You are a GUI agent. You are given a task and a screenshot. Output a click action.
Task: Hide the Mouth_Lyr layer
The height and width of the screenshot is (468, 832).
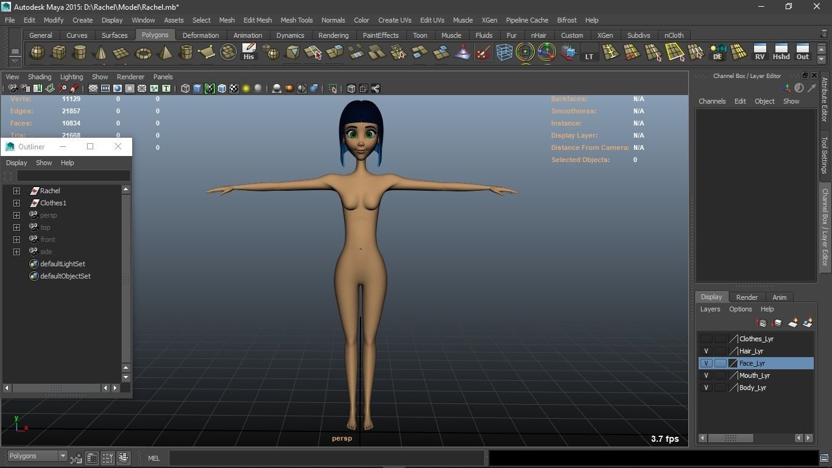[x=707, y=375]
